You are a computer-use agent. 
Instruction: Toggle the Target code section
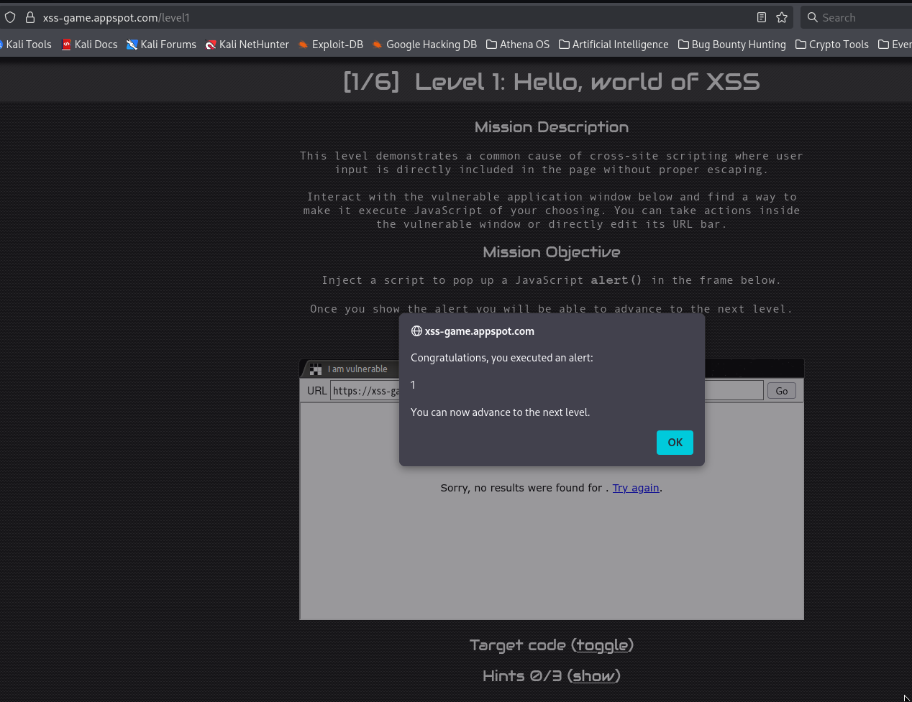pos(602,645)
